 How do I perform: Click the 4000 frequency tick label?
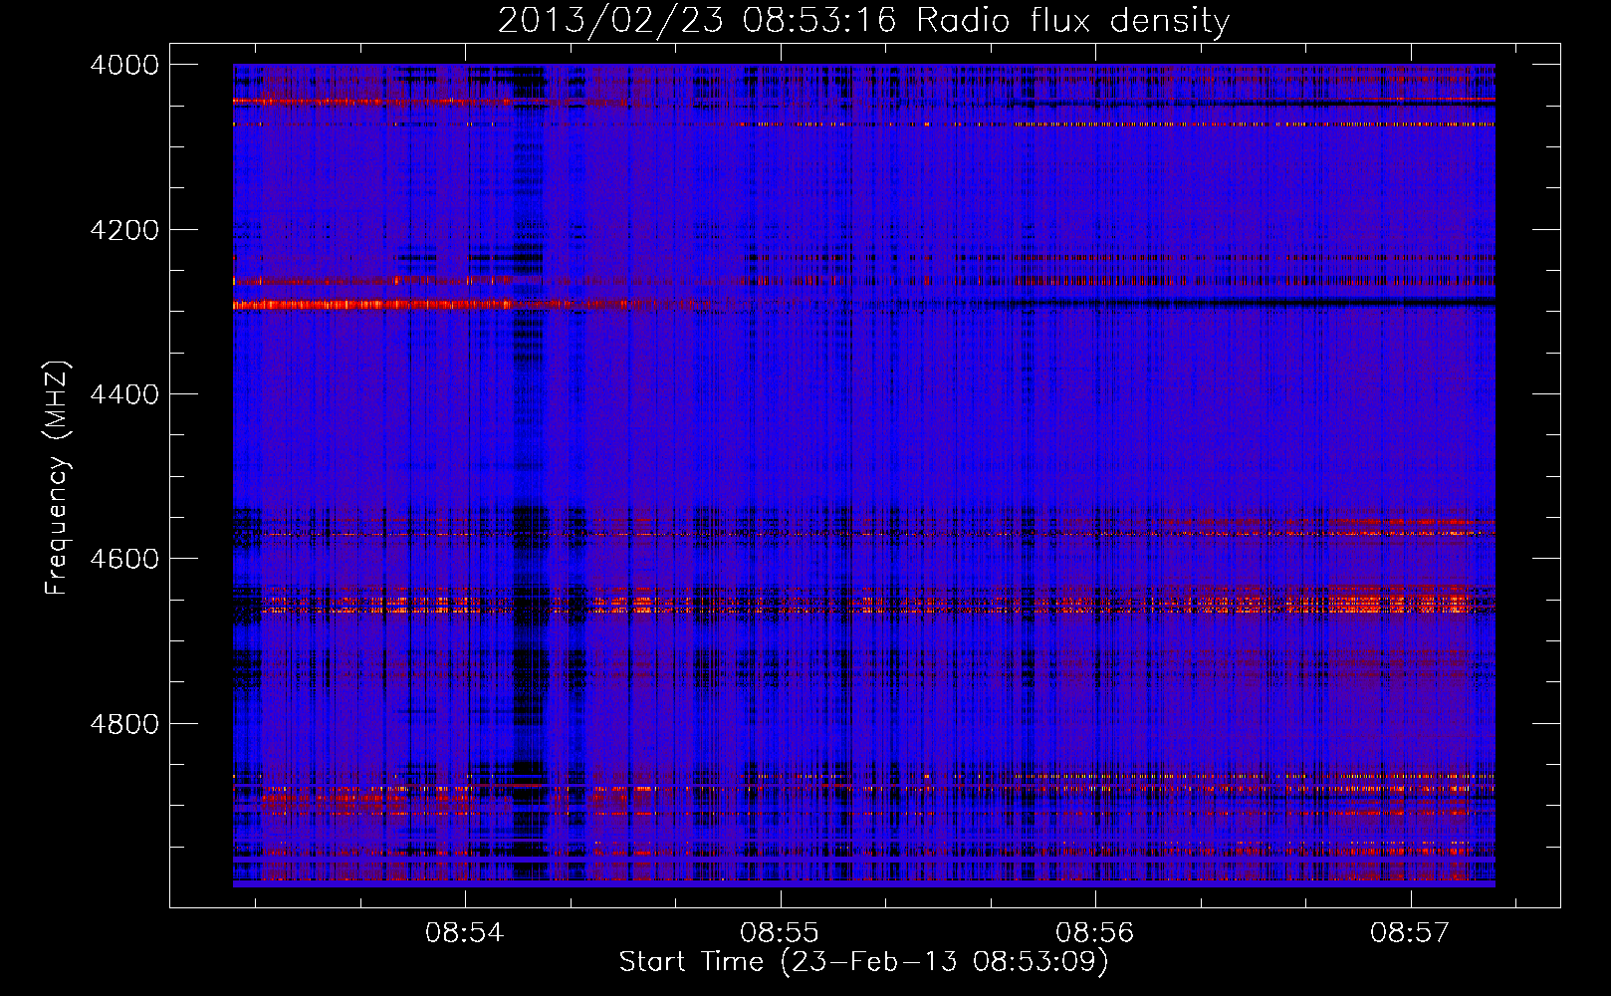point(124,65)
